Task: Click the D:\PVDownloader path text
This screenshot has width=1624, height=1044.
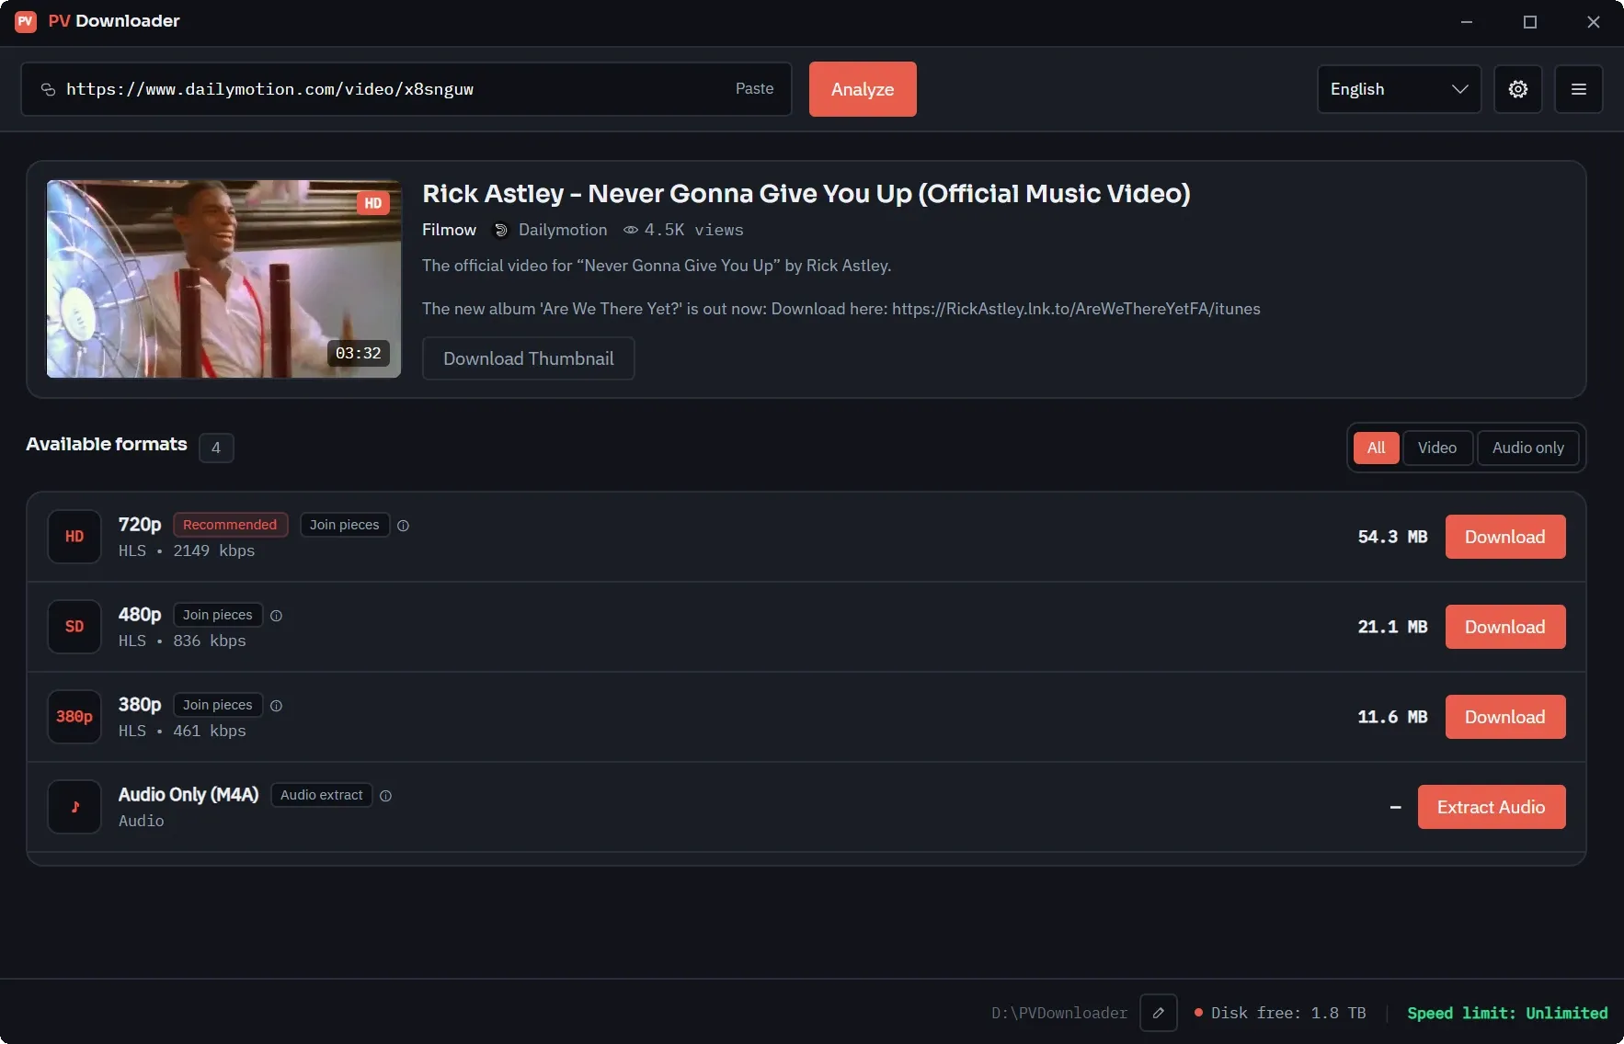Action: point(1059,1013)
